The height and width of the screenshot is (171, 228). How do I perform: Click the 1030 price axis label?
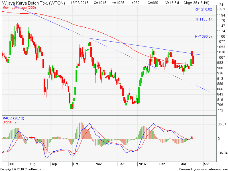[221, 52]
